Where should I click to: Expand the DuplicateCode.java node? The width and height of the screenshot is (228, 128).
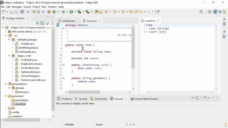12,64
